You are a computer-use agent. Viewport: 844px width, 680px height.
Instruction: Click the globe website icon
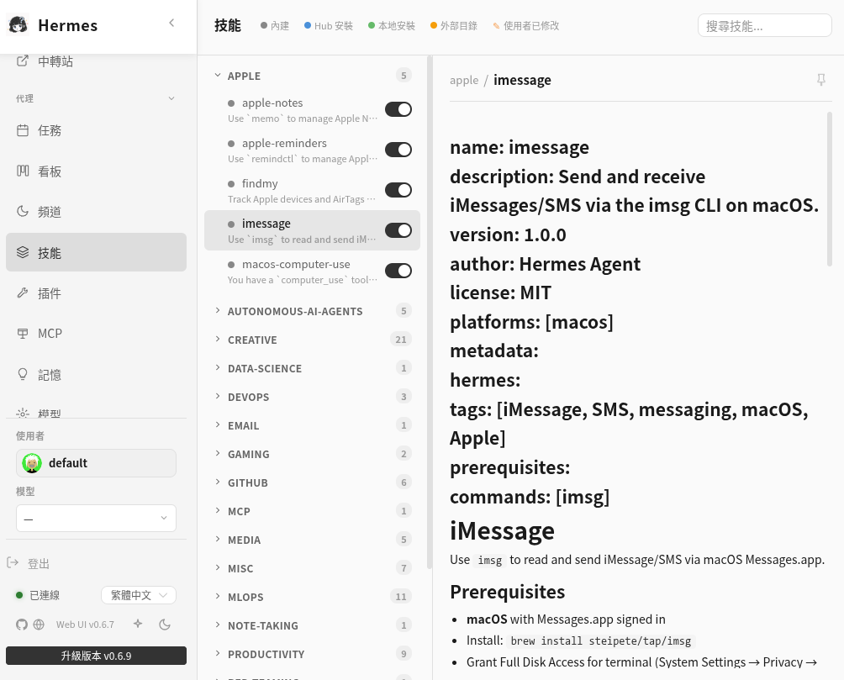39,625
